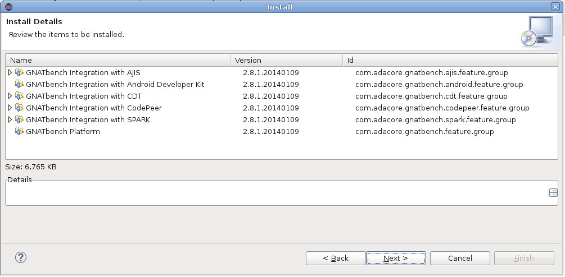The width and height of the screenshot is (565, 277).
Task: Go to the previous page with Back
Action: coord(336,258)
